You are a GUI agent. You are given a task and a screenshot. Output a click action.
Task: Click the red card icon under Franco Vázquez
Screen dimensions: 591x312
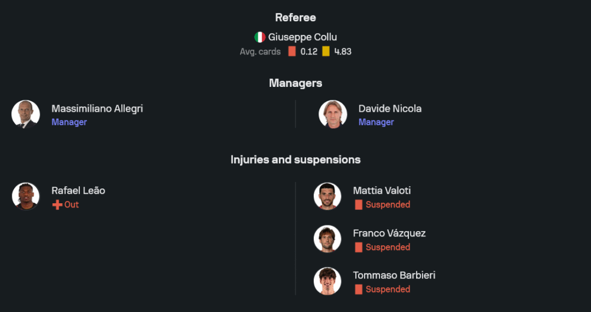(x=358, y=248)
